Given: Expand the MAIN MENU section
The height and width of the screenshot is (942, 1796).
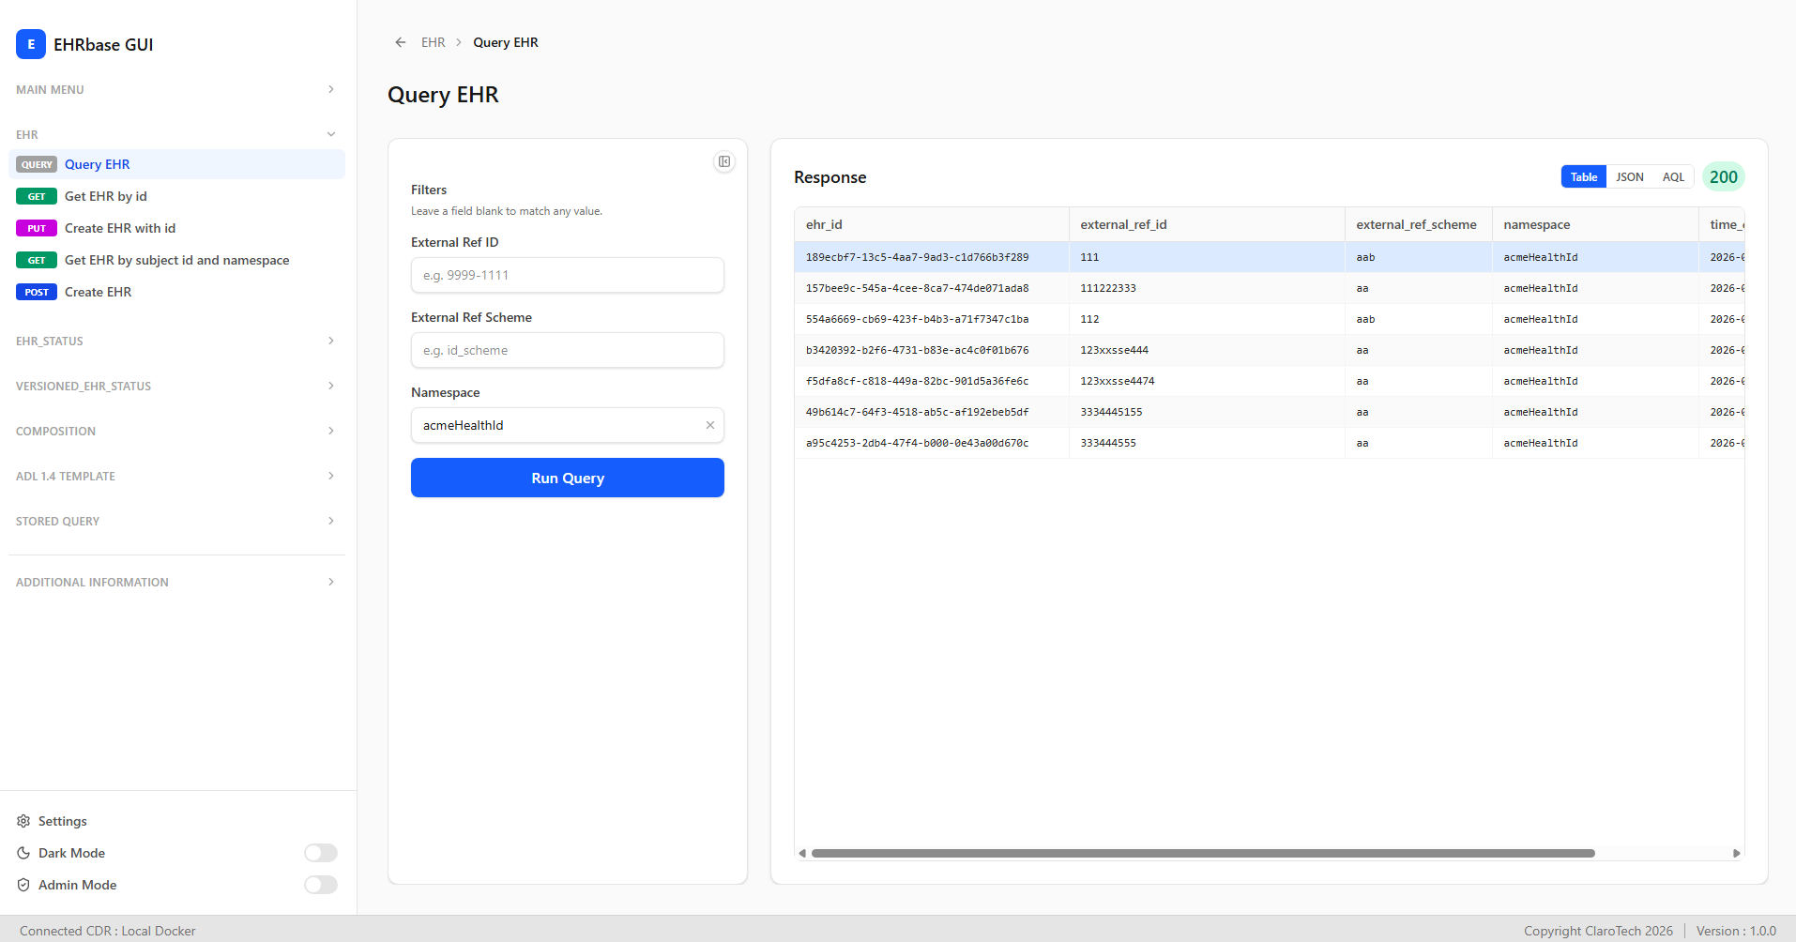Looking at the screenshot, I should 176,89.
